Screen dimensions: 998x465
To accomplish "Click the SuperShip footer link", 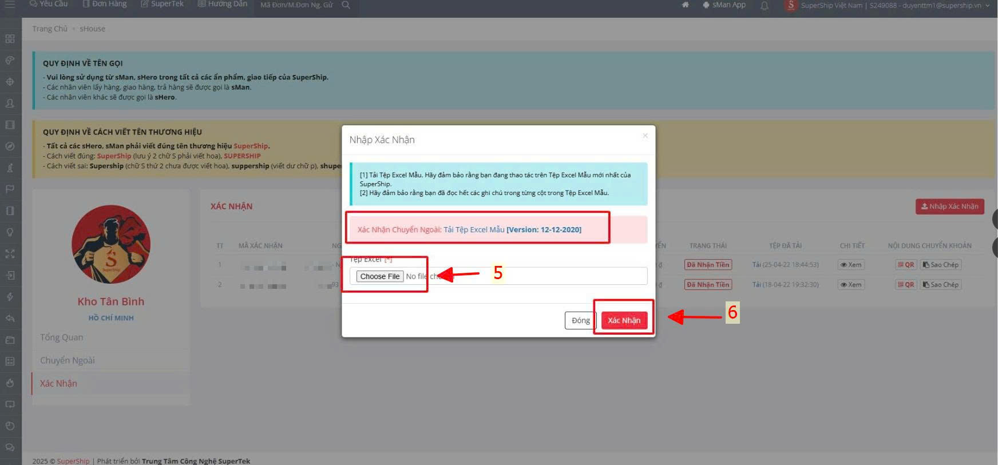I will 73,461.
